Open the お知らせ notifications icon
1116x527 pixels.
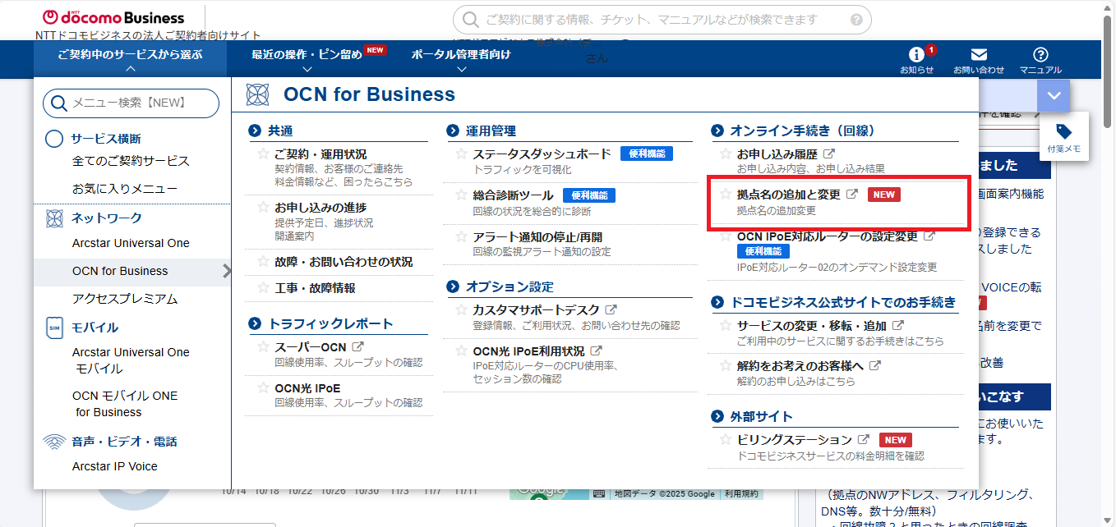point(916,56)
